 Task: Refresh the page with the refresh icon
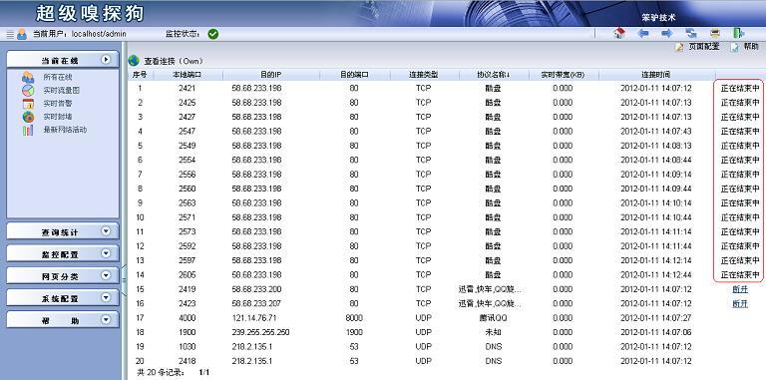(691, 34)
